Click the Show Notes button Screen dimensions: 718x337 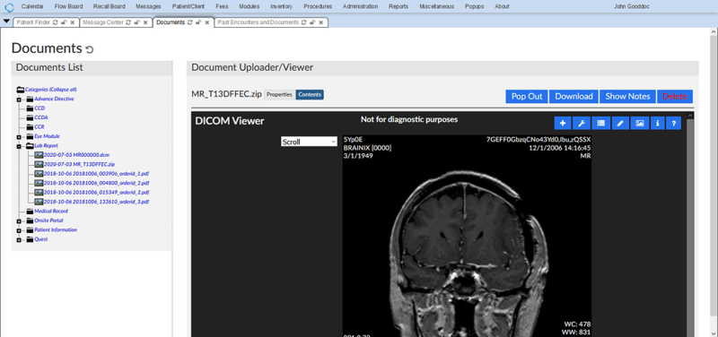pos(627,97)
